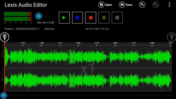Click the lower input level meter bar
This screenshot has width=176, height=99.
(x=18, y=19)
